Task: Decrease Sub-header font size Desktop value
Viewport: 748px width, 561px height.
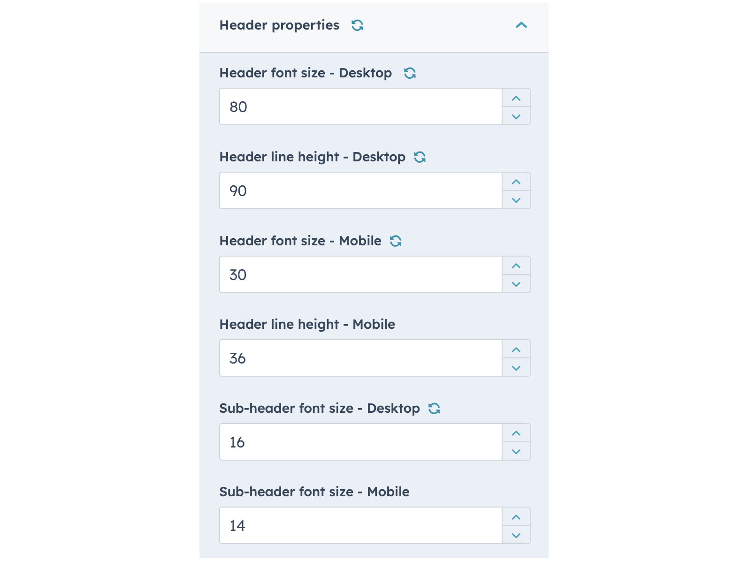Action: pyautogui.click(x=516, y=452)
